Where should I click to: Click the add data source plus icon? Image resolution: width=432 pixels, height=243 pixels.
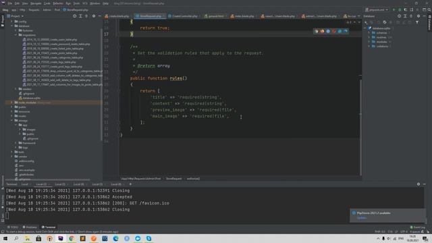click(x=366, y=22)
